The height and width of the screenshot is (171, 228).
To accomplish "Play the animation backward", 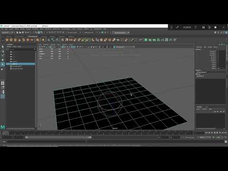I will (215, 133).
